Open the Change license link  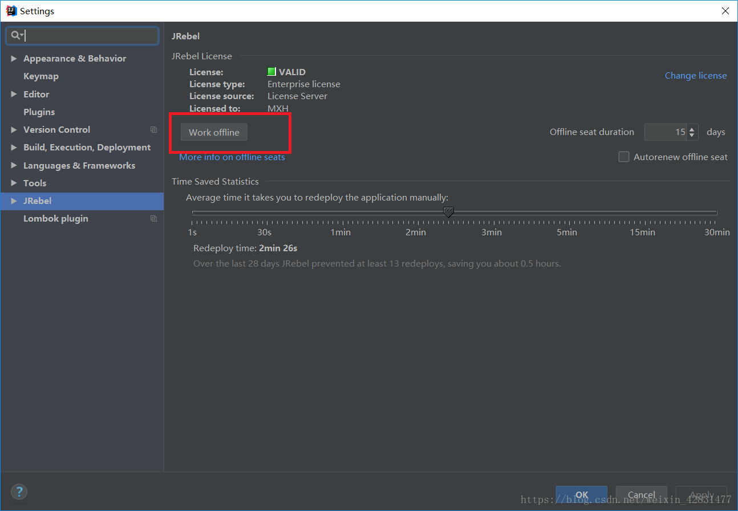pos(696,75)
